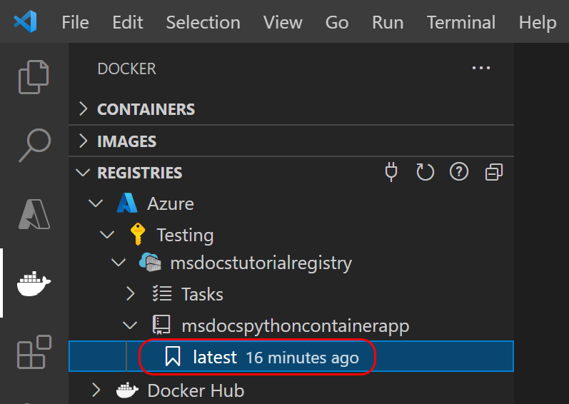The width and height of the screenshot is (569, 404).
Task: Select the msdocspythoncontainerapp repository
Action: point(296,325)
